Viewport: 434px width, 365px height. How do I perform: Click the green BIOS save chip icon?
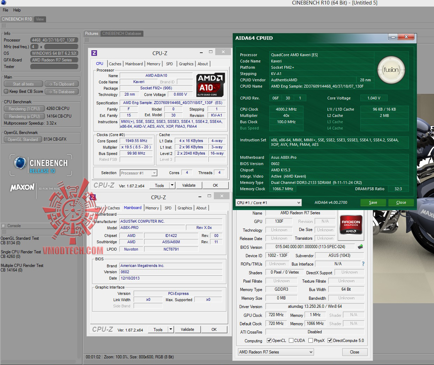click(x=360, y=247)
